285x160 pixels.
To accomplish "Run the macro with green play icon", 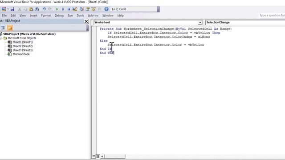I will (57, 9).
